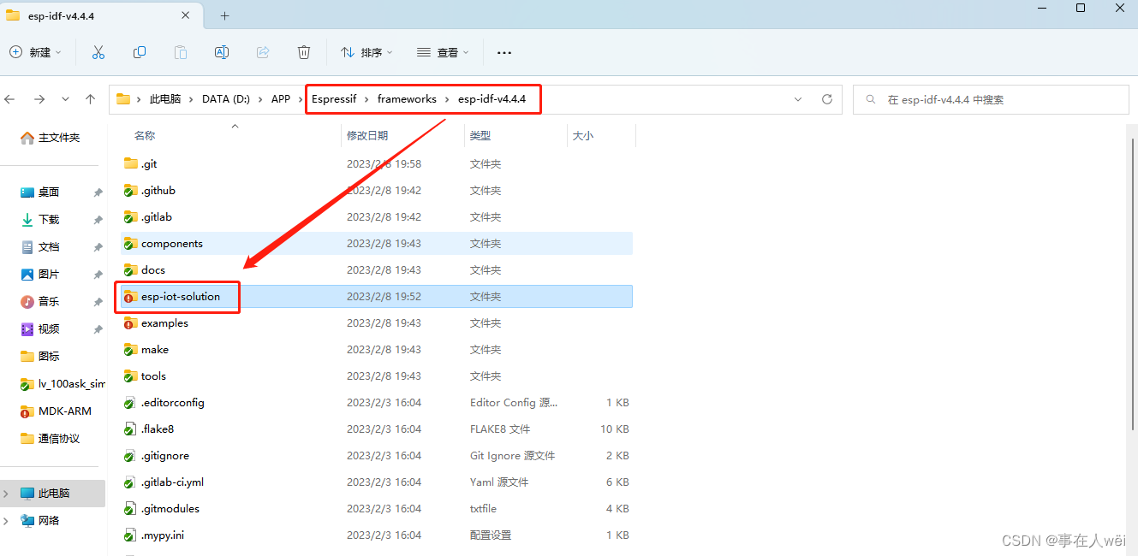This screenshot has width=1138, height=556.
Task: Click frameworks breadcrumb in address bar
Action: tap(407, 99)
